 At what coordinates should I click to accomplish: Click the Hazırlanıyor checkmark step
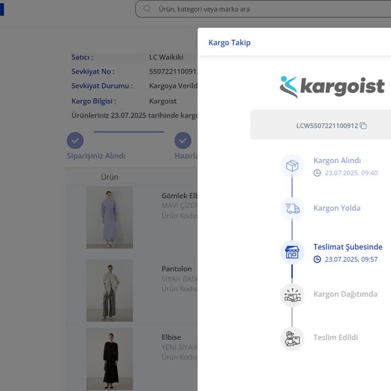[x=183, y=141]
